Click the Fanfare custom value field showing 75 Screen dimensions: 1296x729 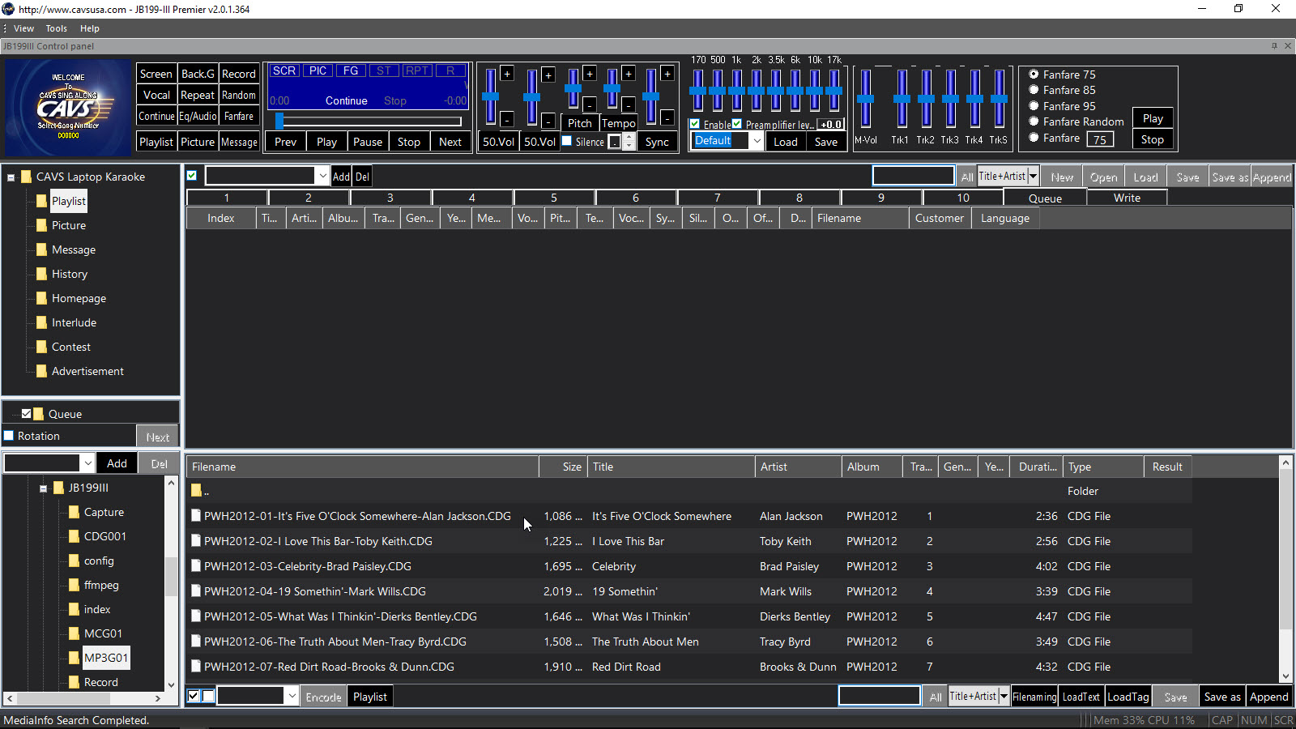[x=1100, y=139]
